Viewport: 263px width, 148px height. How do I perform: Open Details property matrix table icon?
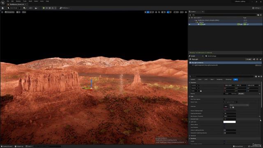[256, 76]
